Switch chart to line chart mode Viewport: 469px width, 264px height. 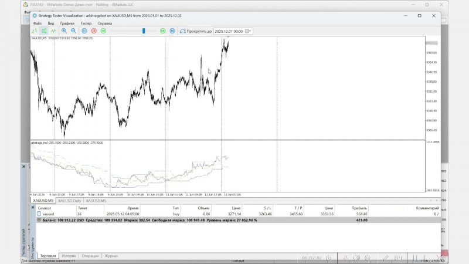coord(53,31)
